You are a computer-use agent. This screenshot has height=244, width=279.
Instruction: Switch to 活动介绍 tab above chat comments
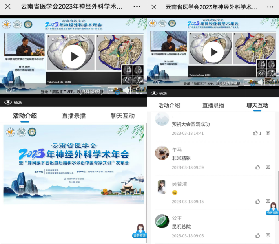pyautogui.click(x=169, y=105)
